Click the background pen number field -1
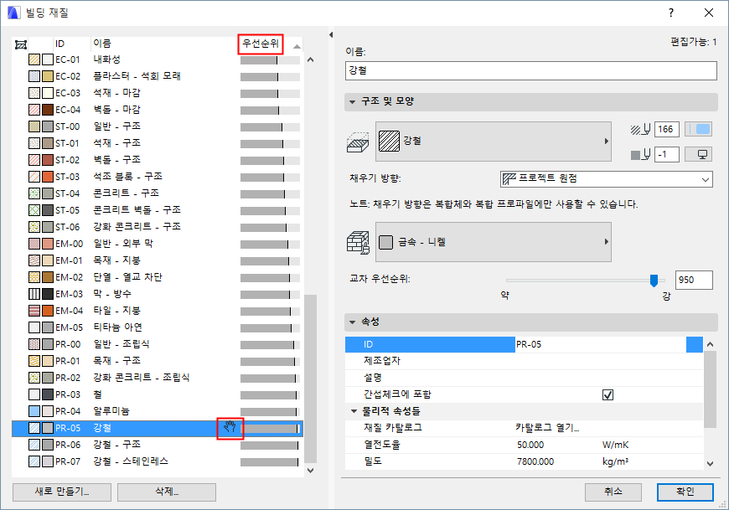729x510 pixels. 667,155
